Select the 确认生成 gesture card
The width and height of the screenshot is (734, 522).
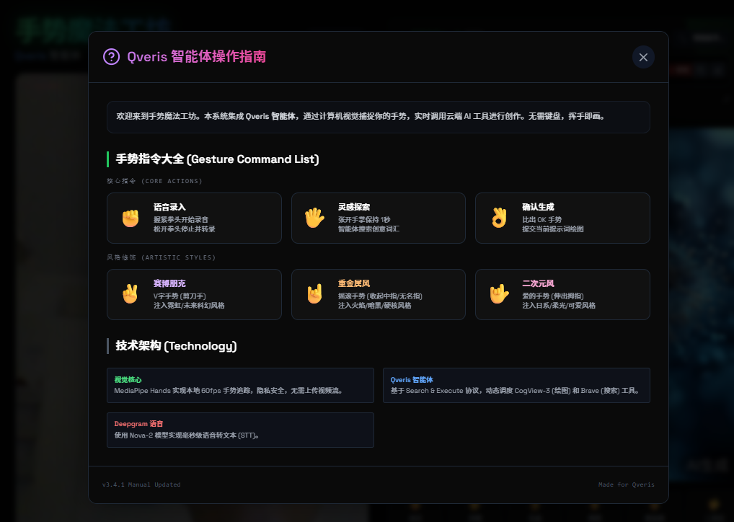tap(562, 218)
